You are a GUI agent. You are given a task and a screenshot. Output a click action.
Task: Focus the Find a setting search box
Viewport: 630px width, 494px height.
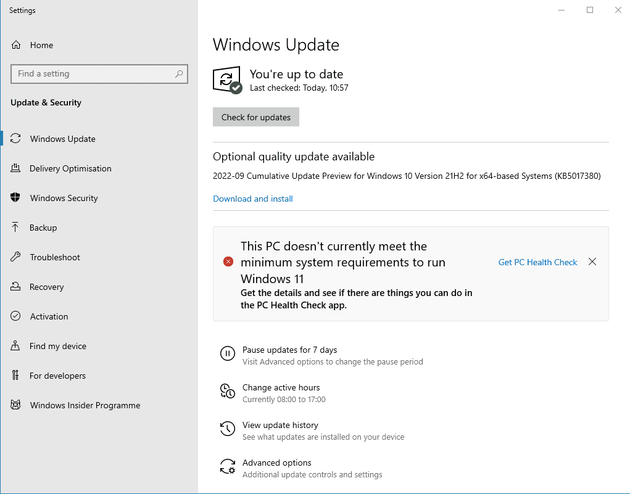tap(99, 74)
